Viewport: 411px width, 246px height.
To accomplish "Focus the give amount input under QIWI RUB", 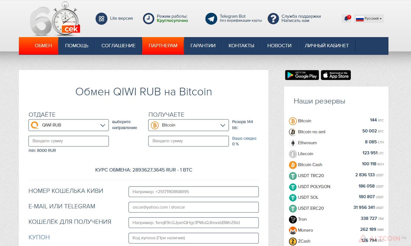I will (x=68, y=141).
